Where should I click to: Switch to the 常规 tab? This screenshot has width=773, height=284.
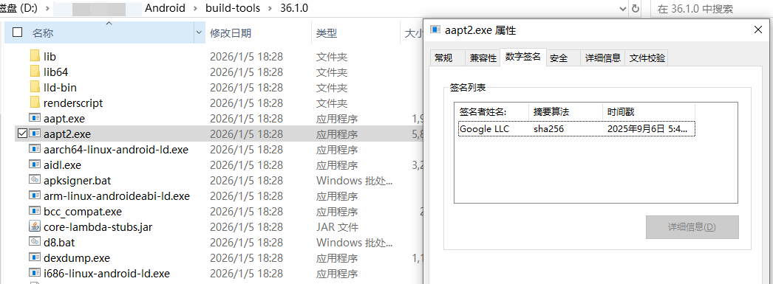click(443, 58)
